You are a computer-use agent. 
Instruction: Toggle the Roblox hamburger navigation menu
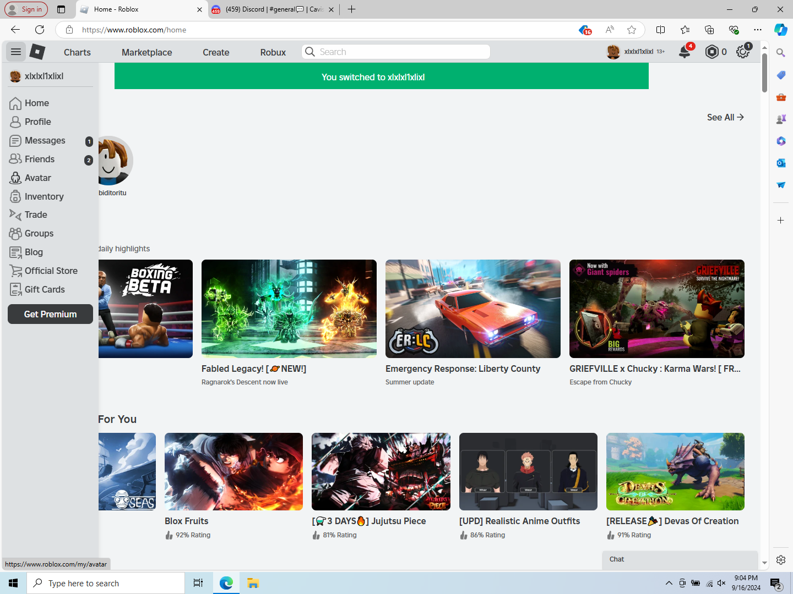tap(16, 52)
